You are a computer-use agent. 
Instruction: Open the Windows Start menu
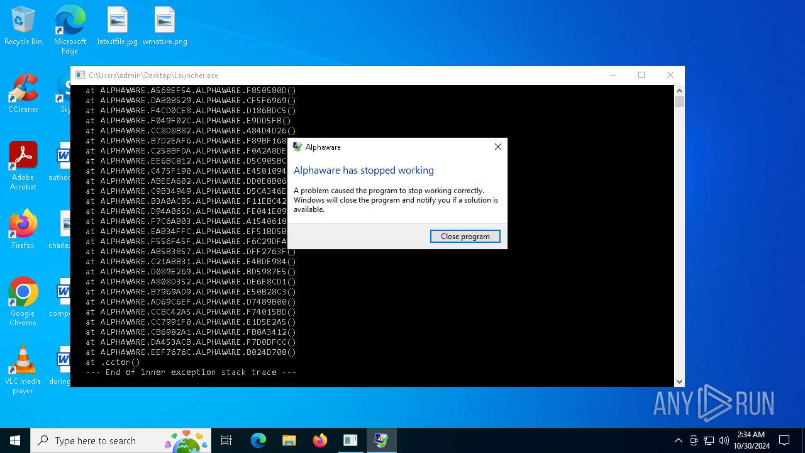coord(15,440)
